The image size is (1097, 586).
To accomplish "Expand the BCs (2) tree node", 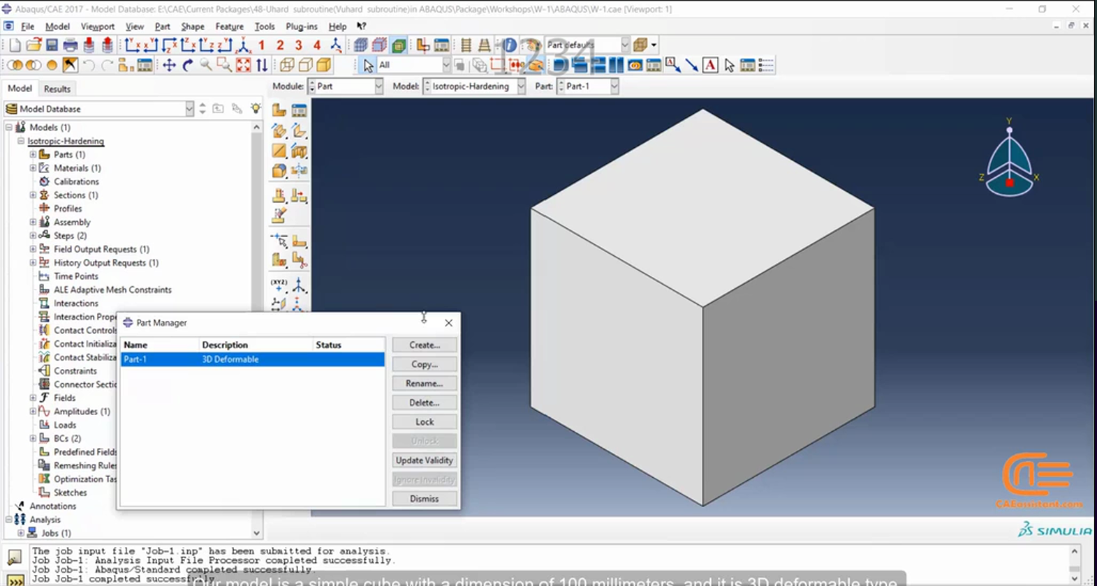I will 33,438.
